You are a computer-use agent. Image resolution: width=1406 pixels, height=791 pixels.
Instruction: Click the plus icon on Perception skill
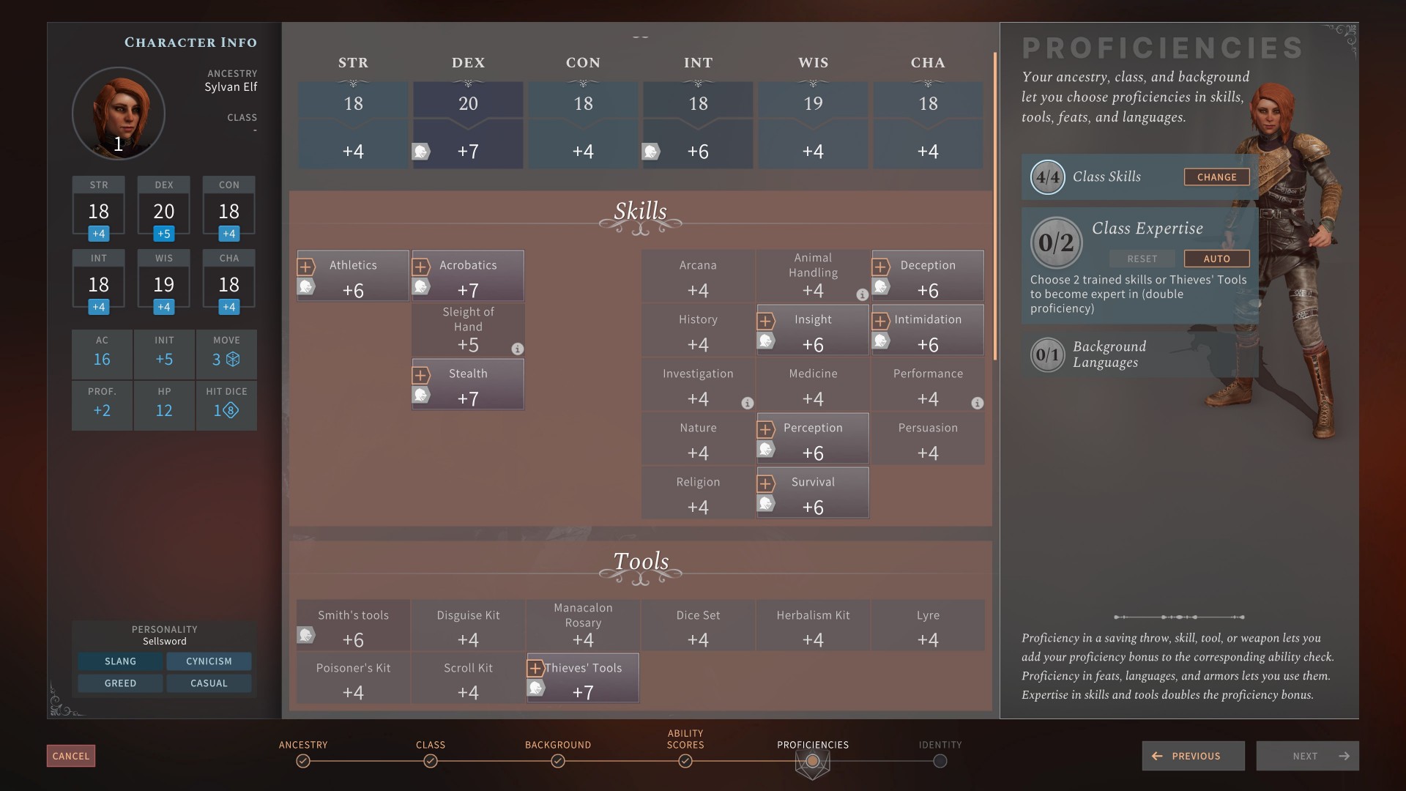click(766, 430)
